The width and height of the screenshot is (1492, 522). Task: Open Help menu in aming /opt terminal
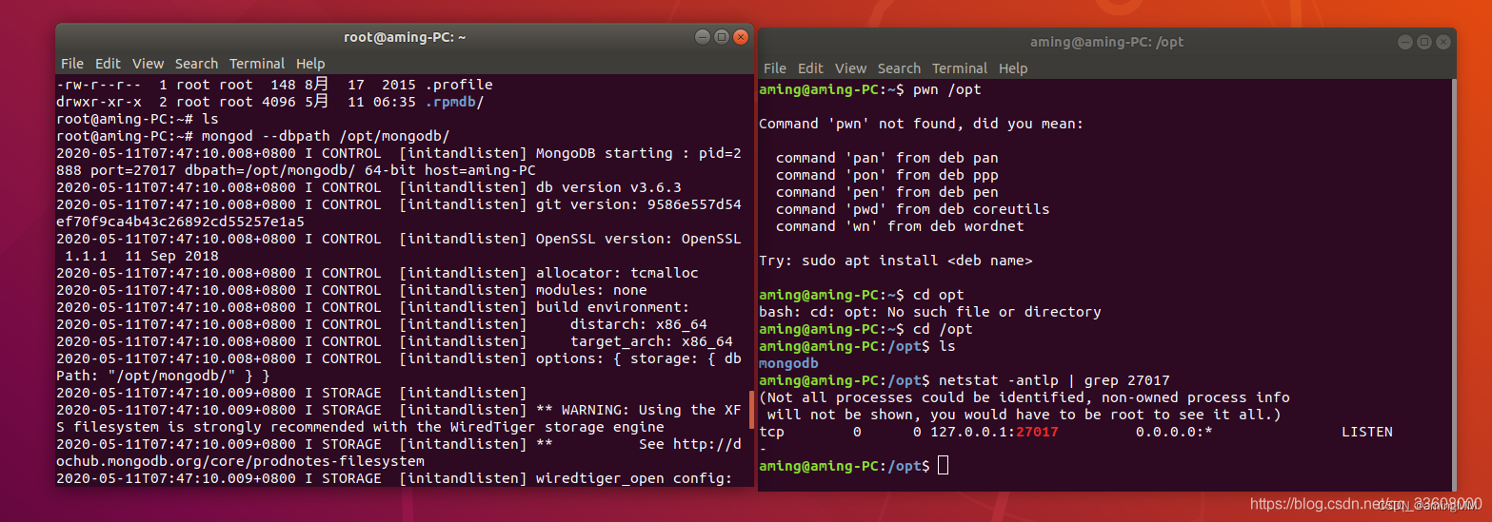1013,68
